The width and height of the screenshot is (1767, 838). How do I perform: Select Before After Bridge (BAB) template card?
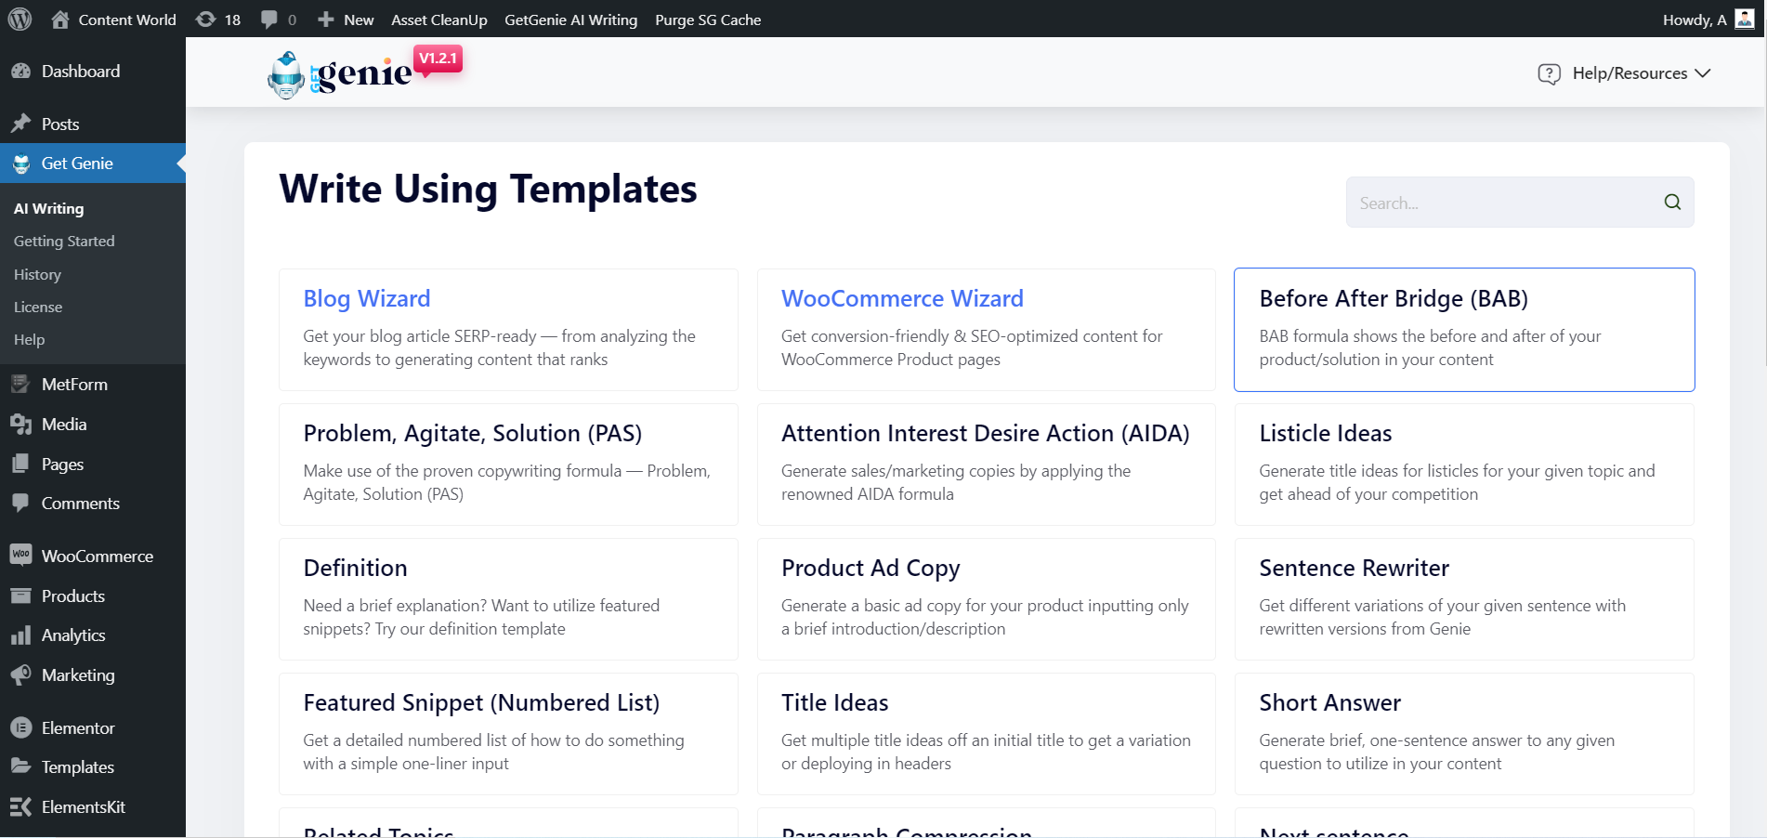[x=1464, y=330]
